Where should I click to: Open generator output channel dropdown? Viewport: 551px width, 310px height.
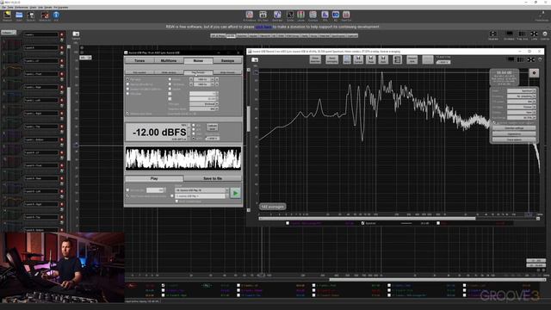click(201, 195)
